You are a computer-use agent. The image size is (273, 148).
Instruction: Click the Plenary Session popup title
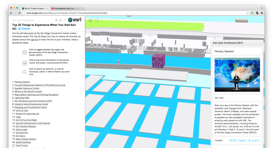[224, 52]
